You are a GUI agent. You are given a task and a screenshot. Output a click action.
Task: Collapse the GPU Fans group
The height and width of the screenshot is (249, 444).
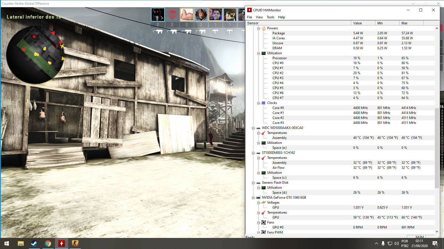pos(258,222)
